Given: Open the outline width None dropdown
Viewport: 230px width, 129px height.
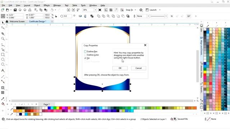Looking at the screenshot, I should [x=148, y=16].
